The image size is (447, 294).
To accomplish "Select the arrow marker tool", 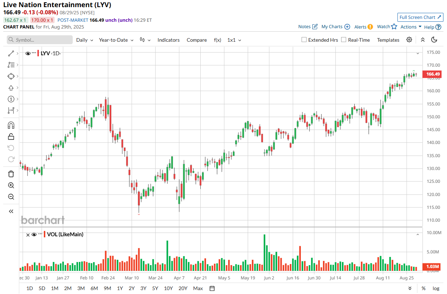I will pyautogui.click(x=11, y=88).
